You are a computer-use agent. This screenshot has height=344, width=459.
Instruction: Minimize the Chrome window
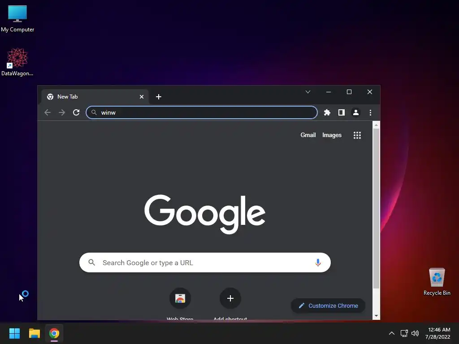tap(329, 92)
